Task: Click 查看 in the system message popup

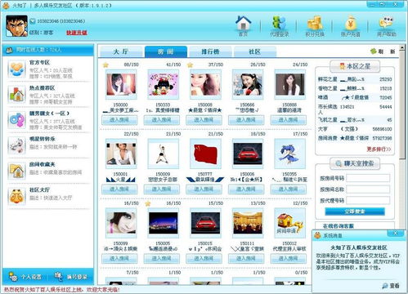Action: (391, 286)
